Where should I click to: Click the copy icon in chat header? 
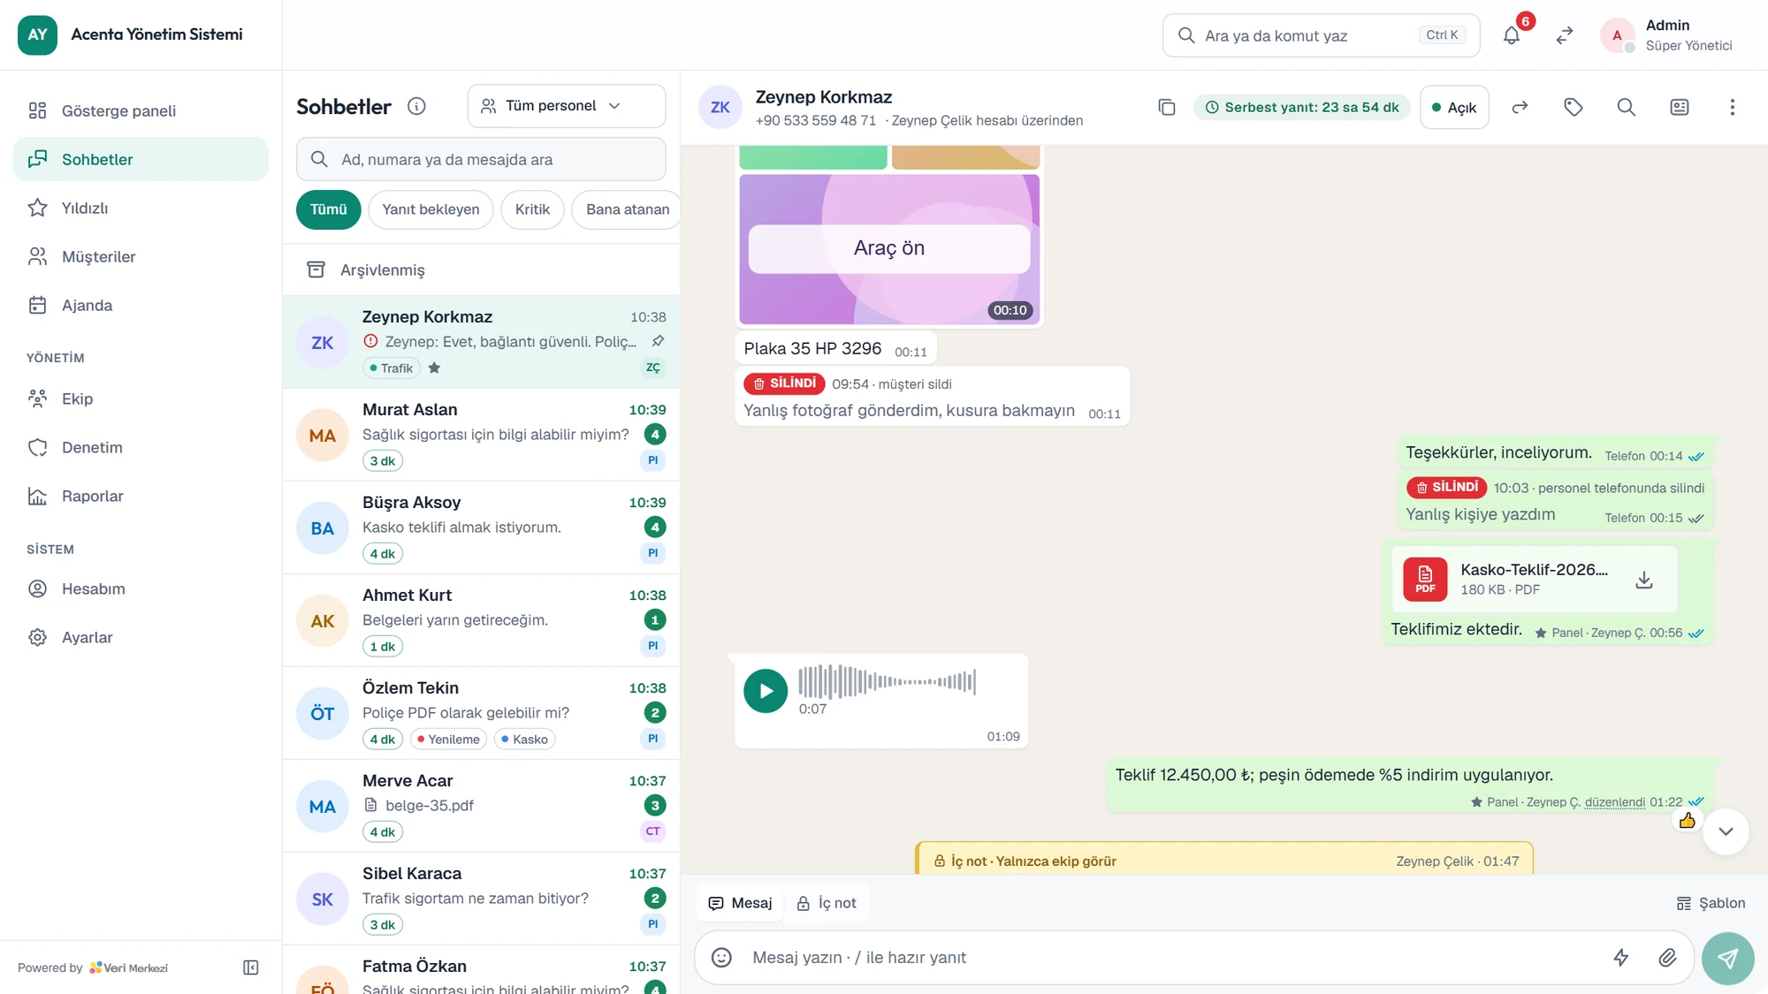(x=1167, y=107)
